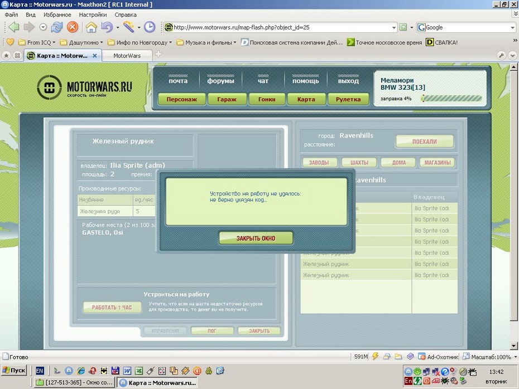
Task: Launch Internet Explorer from quick launch
Action: tap(81, 371)
